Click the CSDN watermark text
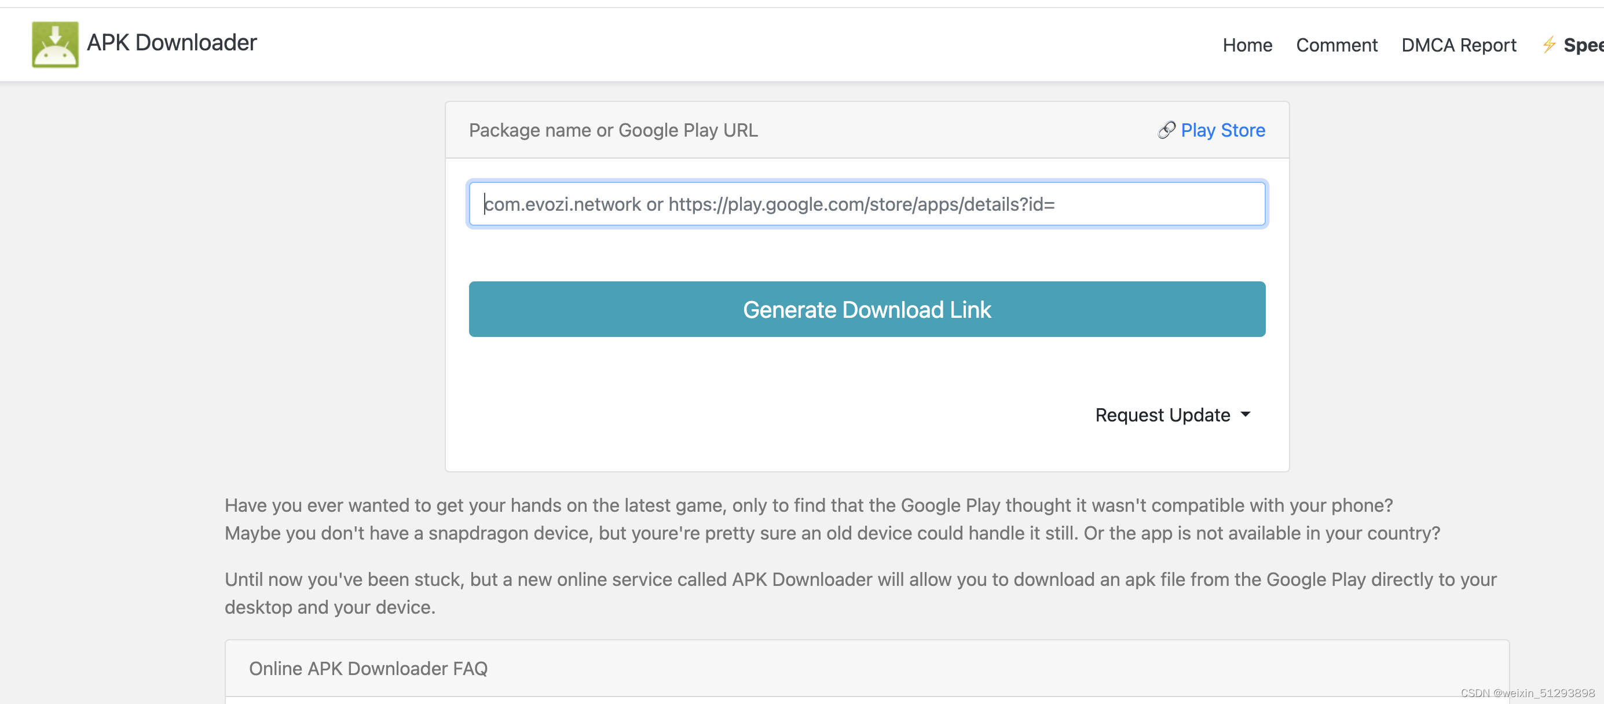Viewport: 1604px width, 704px height. coord(1527,693)
